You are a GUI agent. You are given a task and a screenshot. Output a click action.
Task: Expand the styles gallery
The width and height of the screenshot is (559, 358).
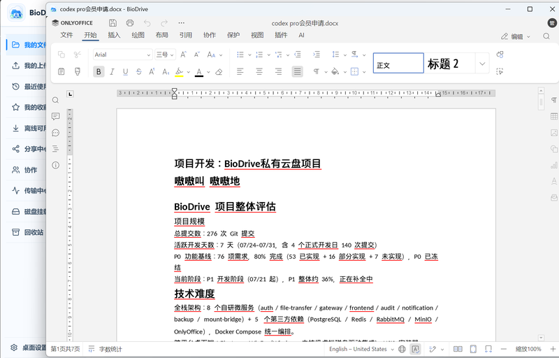(x=482, y=64)
